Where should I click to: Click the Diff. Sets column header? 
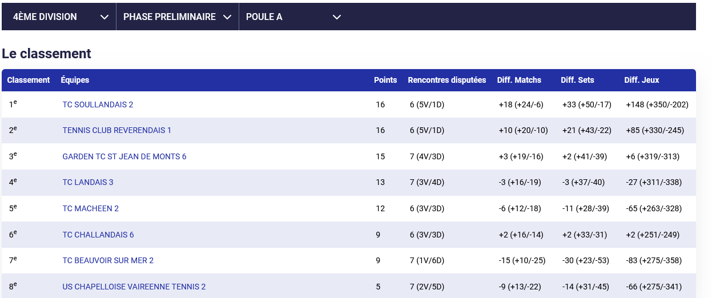pyautogui.click(x=577, y=80)
